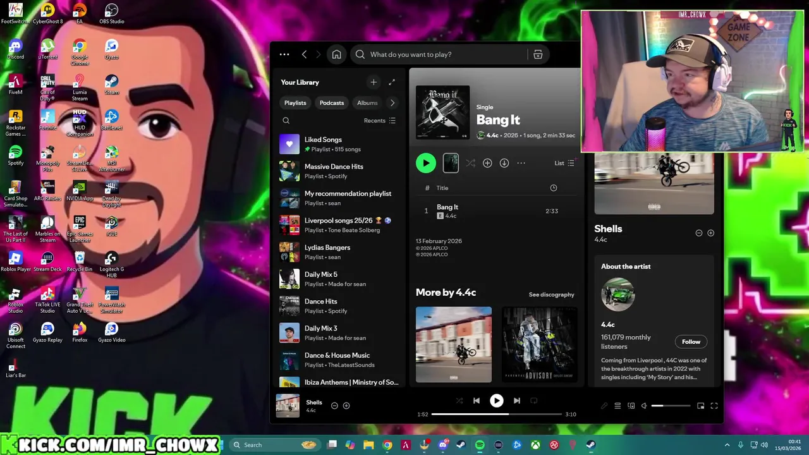Screen dimensions: 809x455
Task: Filter library by Playlists
Action: pyautogui.click(x=295, y=103)
